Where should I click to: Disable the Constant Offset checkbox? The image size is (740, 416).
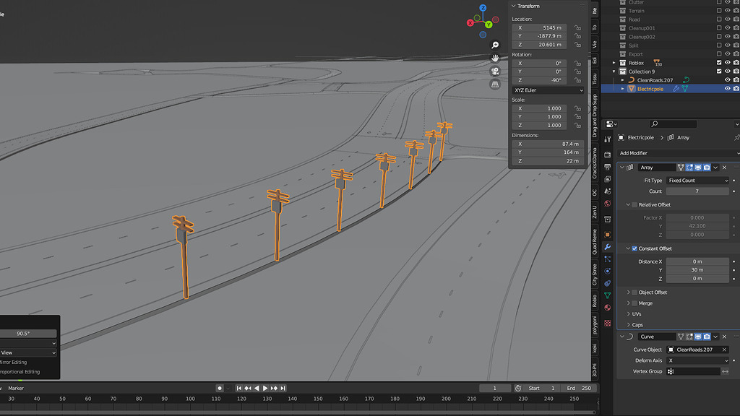click(x=634, y=248)
